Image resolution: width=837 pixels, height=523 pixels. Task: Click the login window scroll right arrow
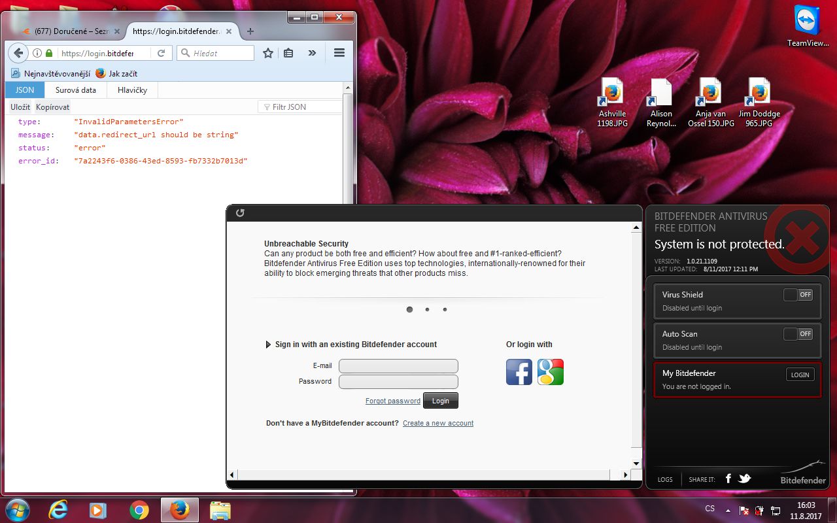pos(624,475)
